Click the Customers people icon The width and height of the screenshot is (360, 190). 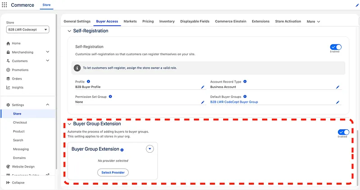8,61
